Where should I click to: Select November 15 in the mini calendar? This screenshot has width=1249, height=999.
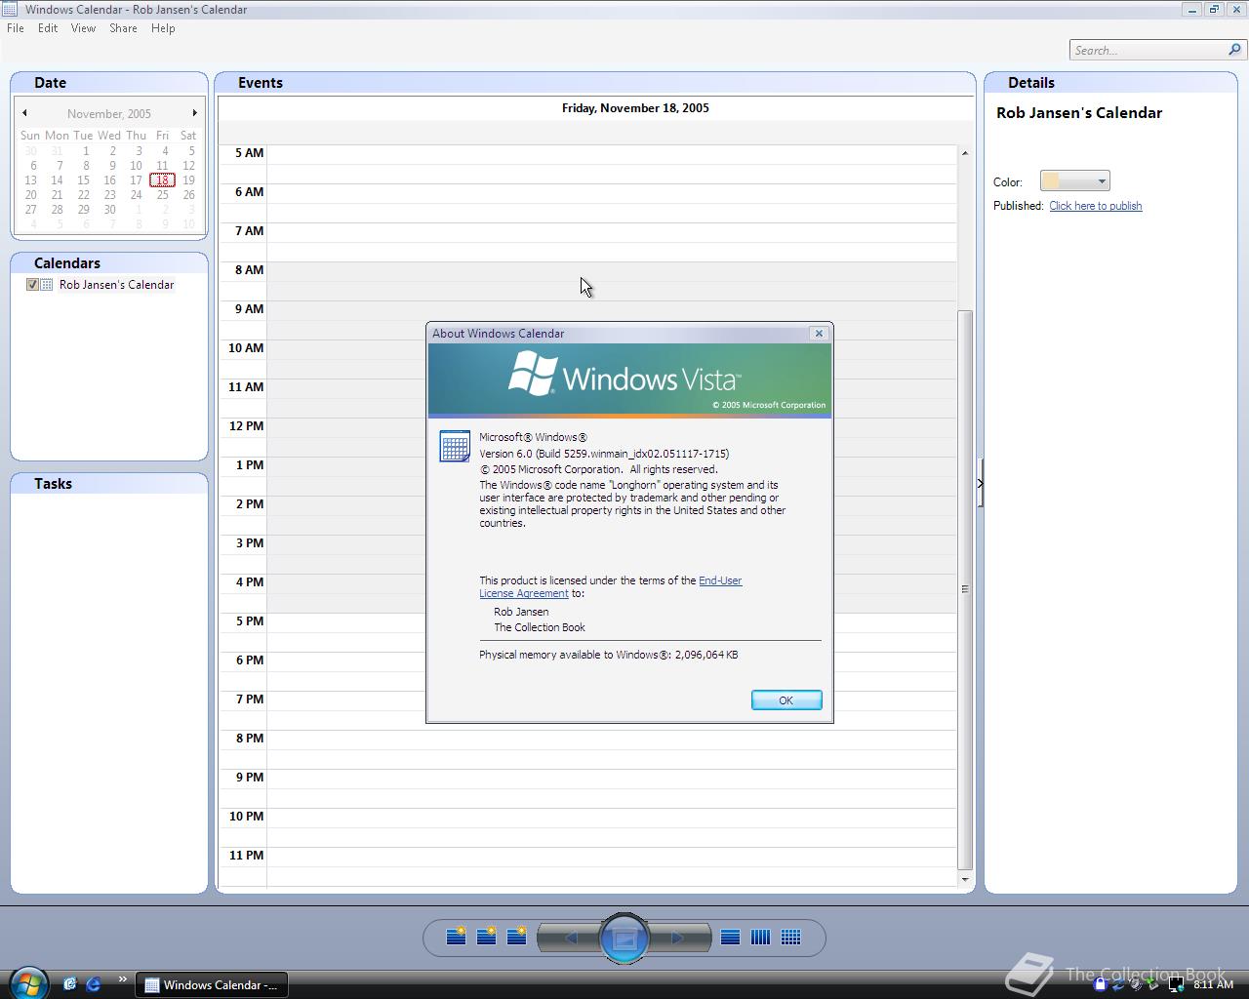coord(83,180)
